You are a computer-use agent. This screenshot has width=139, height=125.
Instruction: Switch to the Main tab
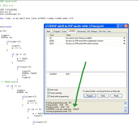click(x=48, y=31)
